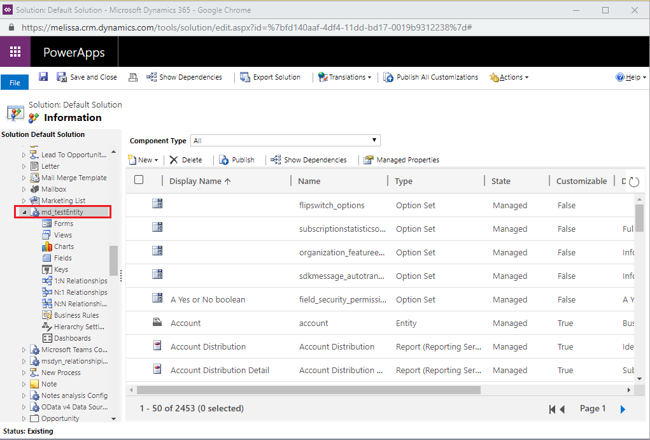The image size is (650, 440).
Task: Jump to first page icon
Action: [552, 409]
